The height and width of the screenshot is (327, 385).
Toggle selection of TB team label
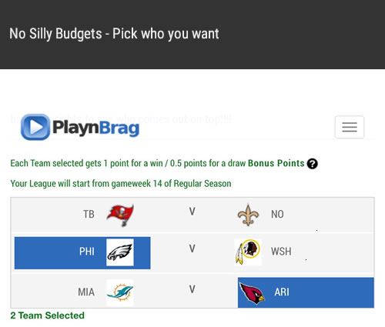tap(89, 214)
